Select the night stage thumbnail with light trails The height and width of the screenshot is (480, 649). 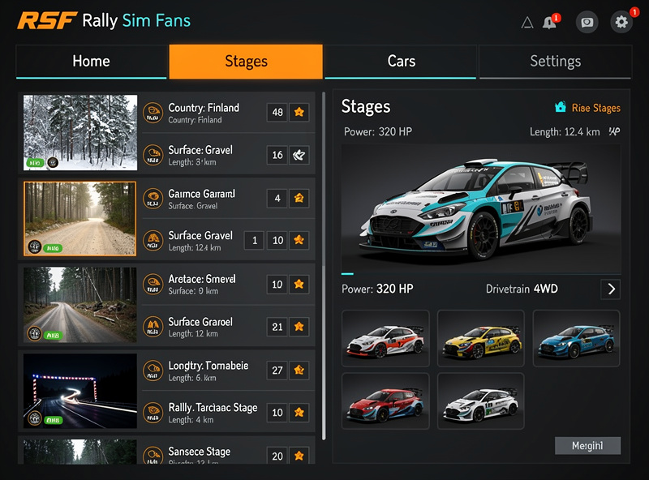(x=80, y=391)
